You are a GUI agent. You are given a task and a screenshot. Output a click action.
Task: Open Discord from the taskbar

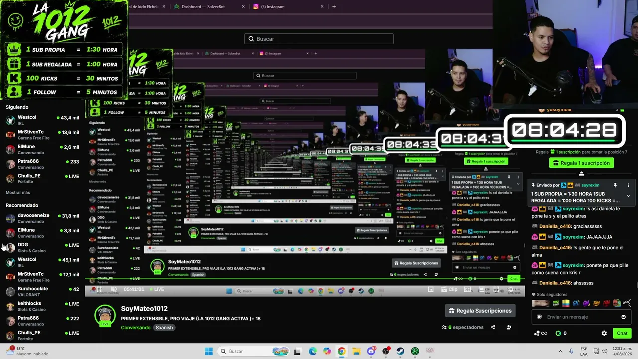[371, 351]
